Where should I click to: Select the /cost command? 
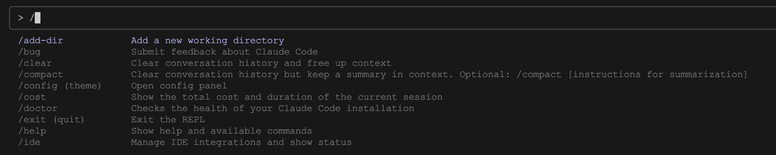click(x=32, y=97)
